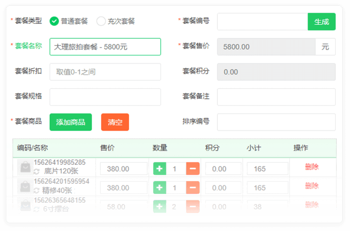Focus the 套餐规格 input field

pos(105,97)
